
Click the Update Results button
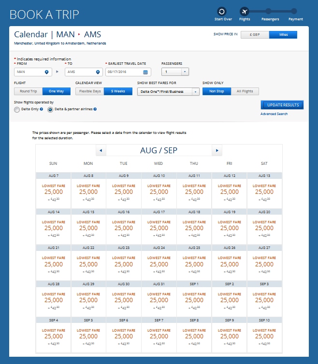282,105
